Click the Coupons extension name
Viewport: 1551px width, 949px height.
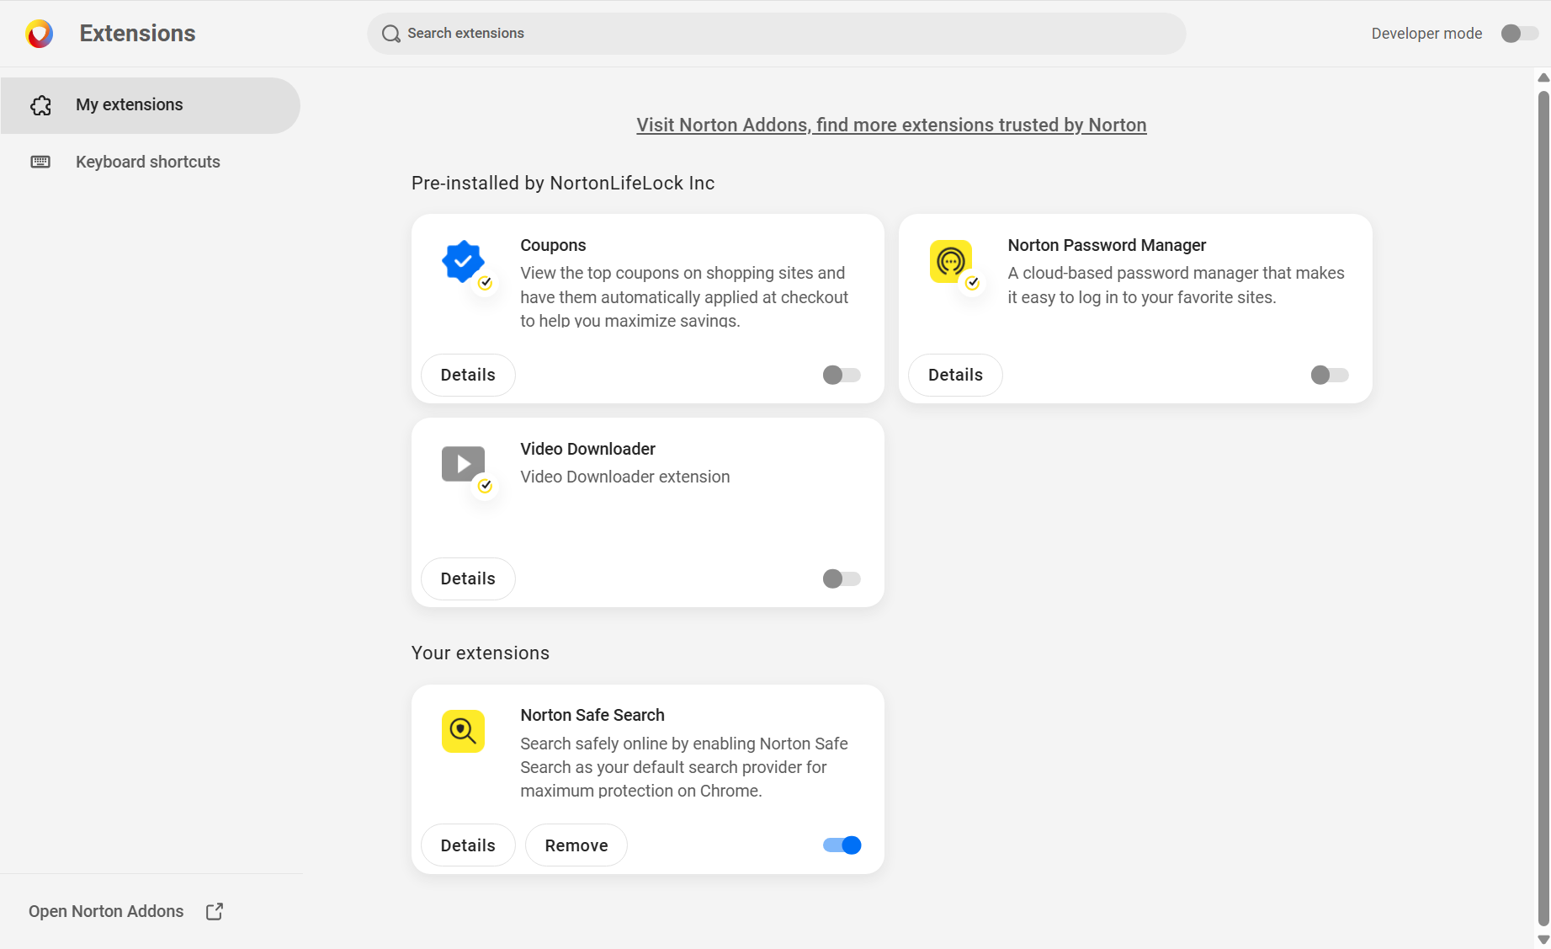(x=553, y=245)
